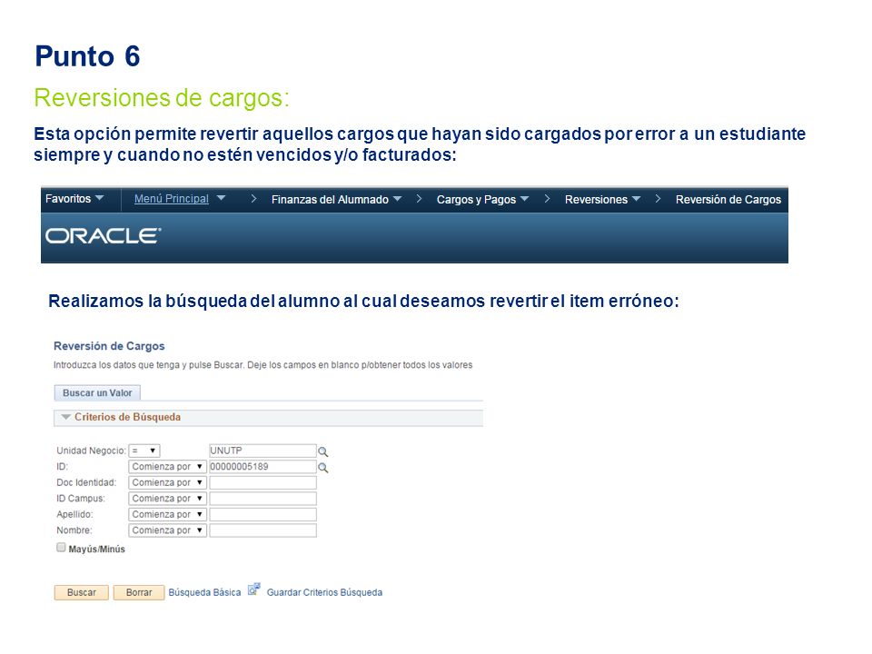Open the Búsqueda Básica link
The height and width of the screenshot is (654, 872).
(204, 592)
